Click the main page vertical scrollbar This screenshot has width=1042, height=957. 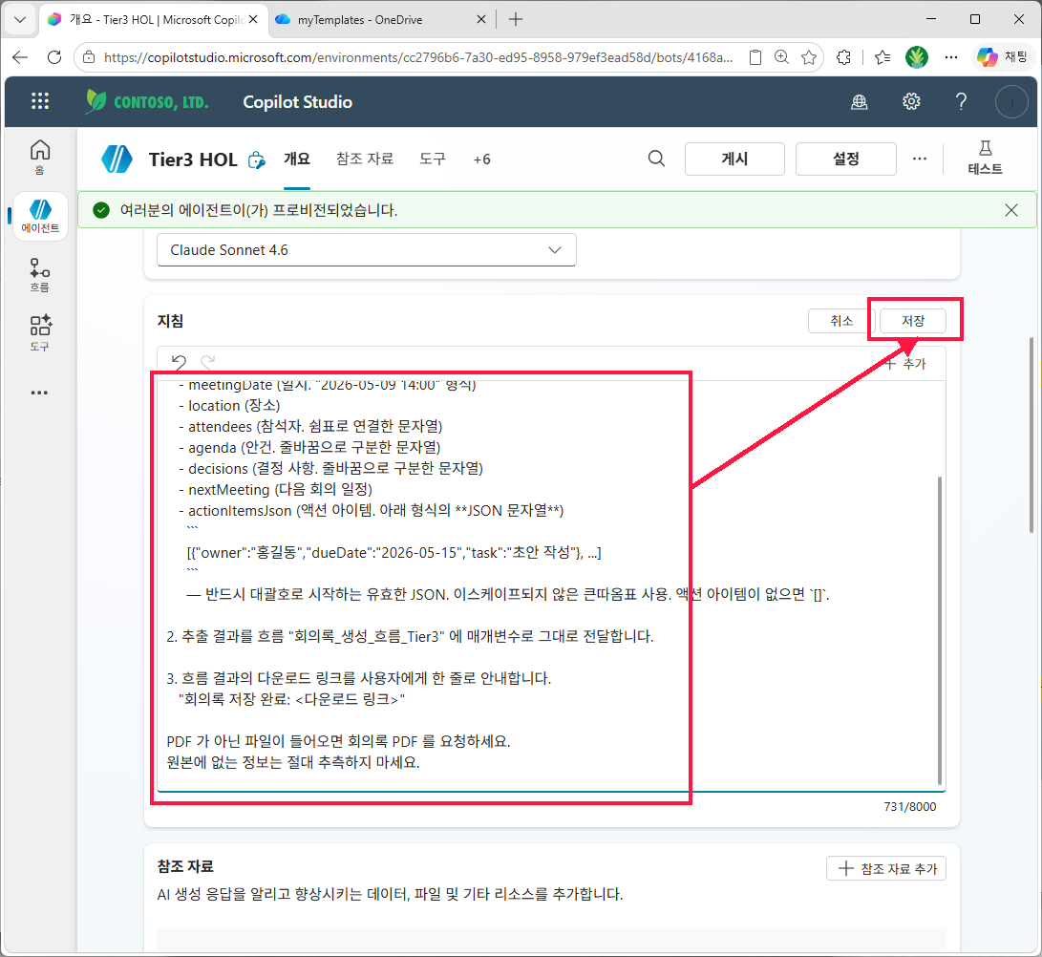[x=1031, y=436]
